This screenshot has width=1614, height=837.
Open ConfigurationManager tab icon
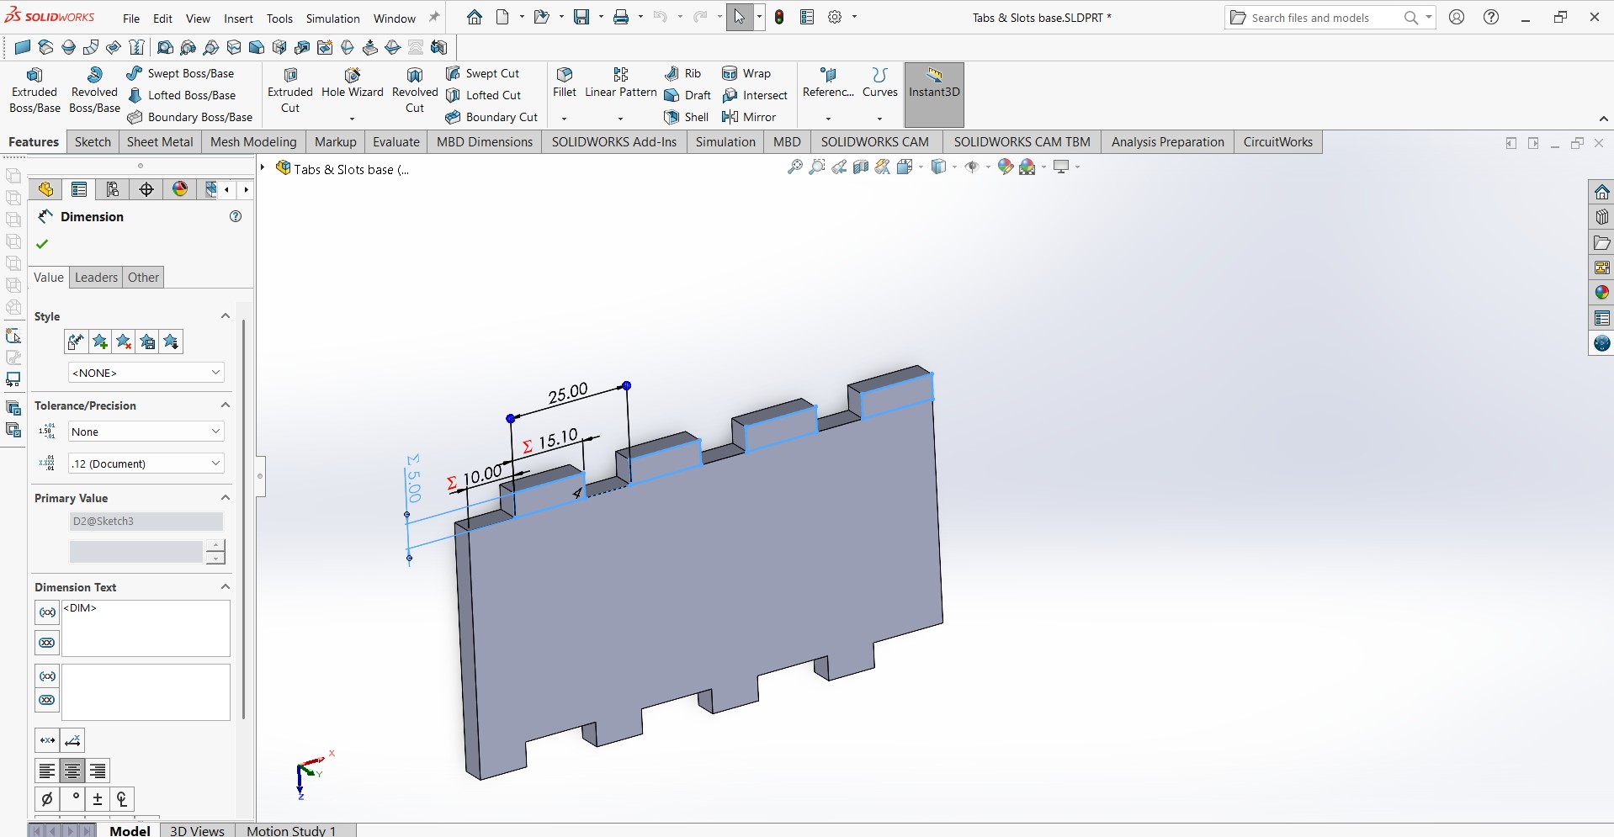(x=113, y=189)
